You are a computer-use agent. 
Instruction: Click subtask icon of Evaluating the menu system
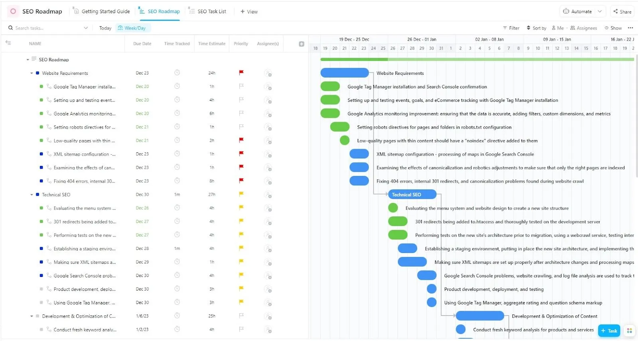[49, 208]
